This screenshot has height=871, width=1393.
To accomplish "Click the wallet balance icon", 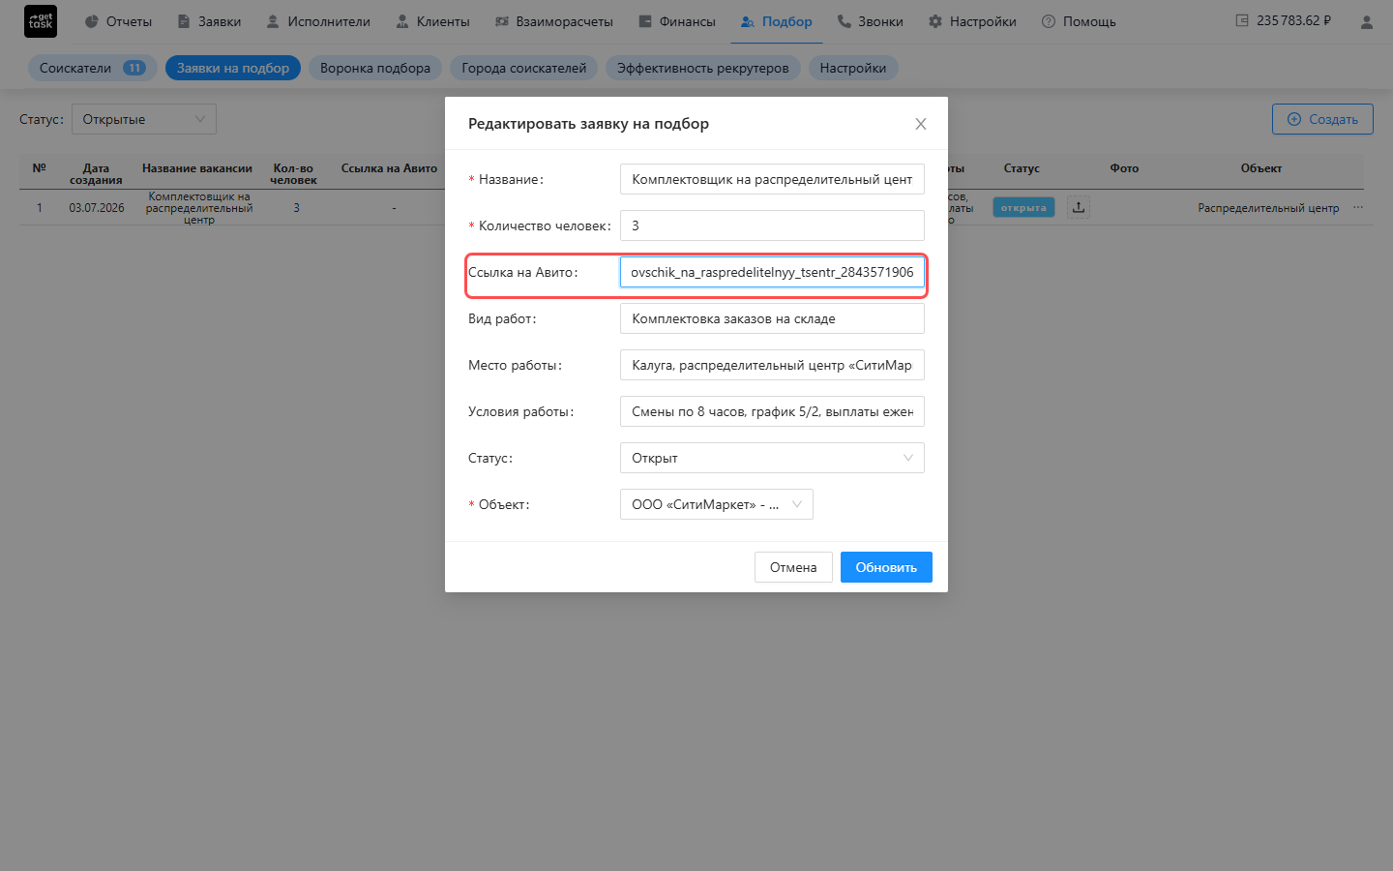I will pos(1242,20).
